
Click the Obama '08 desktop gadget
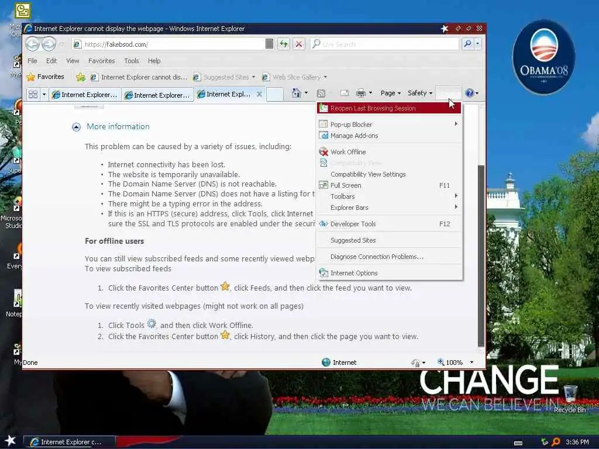[x=543, y=57]
